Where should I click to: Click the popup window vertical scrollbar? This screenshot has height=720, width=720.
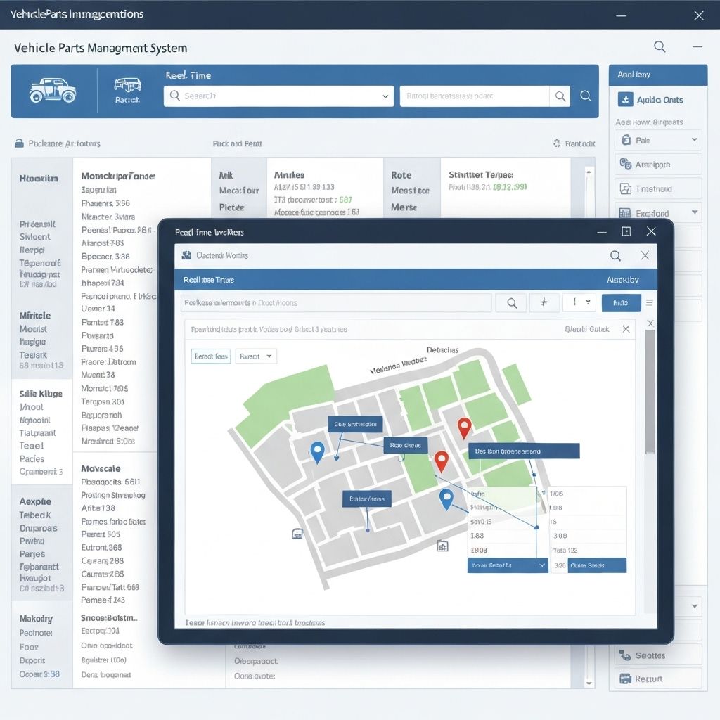tap(650, 394)
